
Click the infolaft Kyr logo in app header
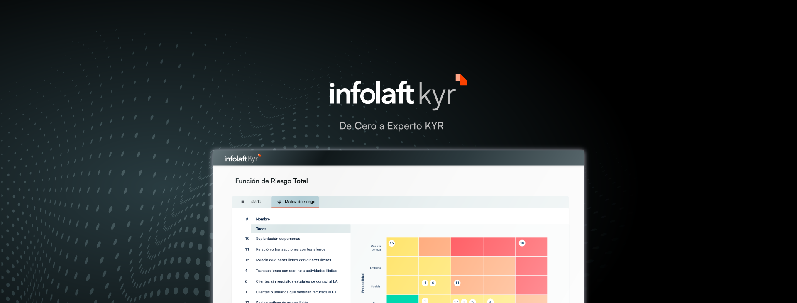pos(242,158)
